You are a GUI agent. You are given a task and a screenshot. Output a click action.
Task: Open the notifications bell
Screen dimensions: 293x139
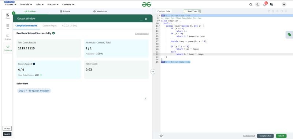pos(264,4)
